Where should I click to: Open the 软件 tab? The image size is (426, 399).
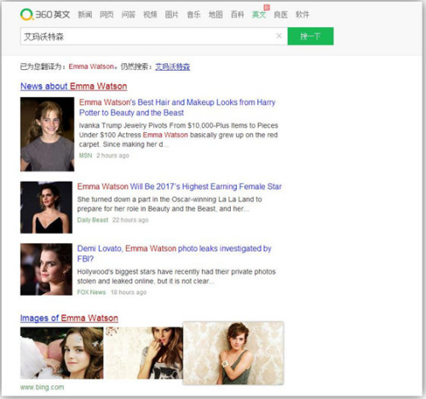click(x=302, y=14)
